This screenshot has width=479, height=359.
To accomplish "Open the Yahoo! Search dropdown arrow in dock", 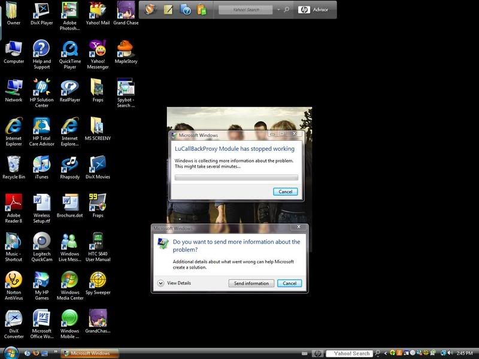I will 278,10.
